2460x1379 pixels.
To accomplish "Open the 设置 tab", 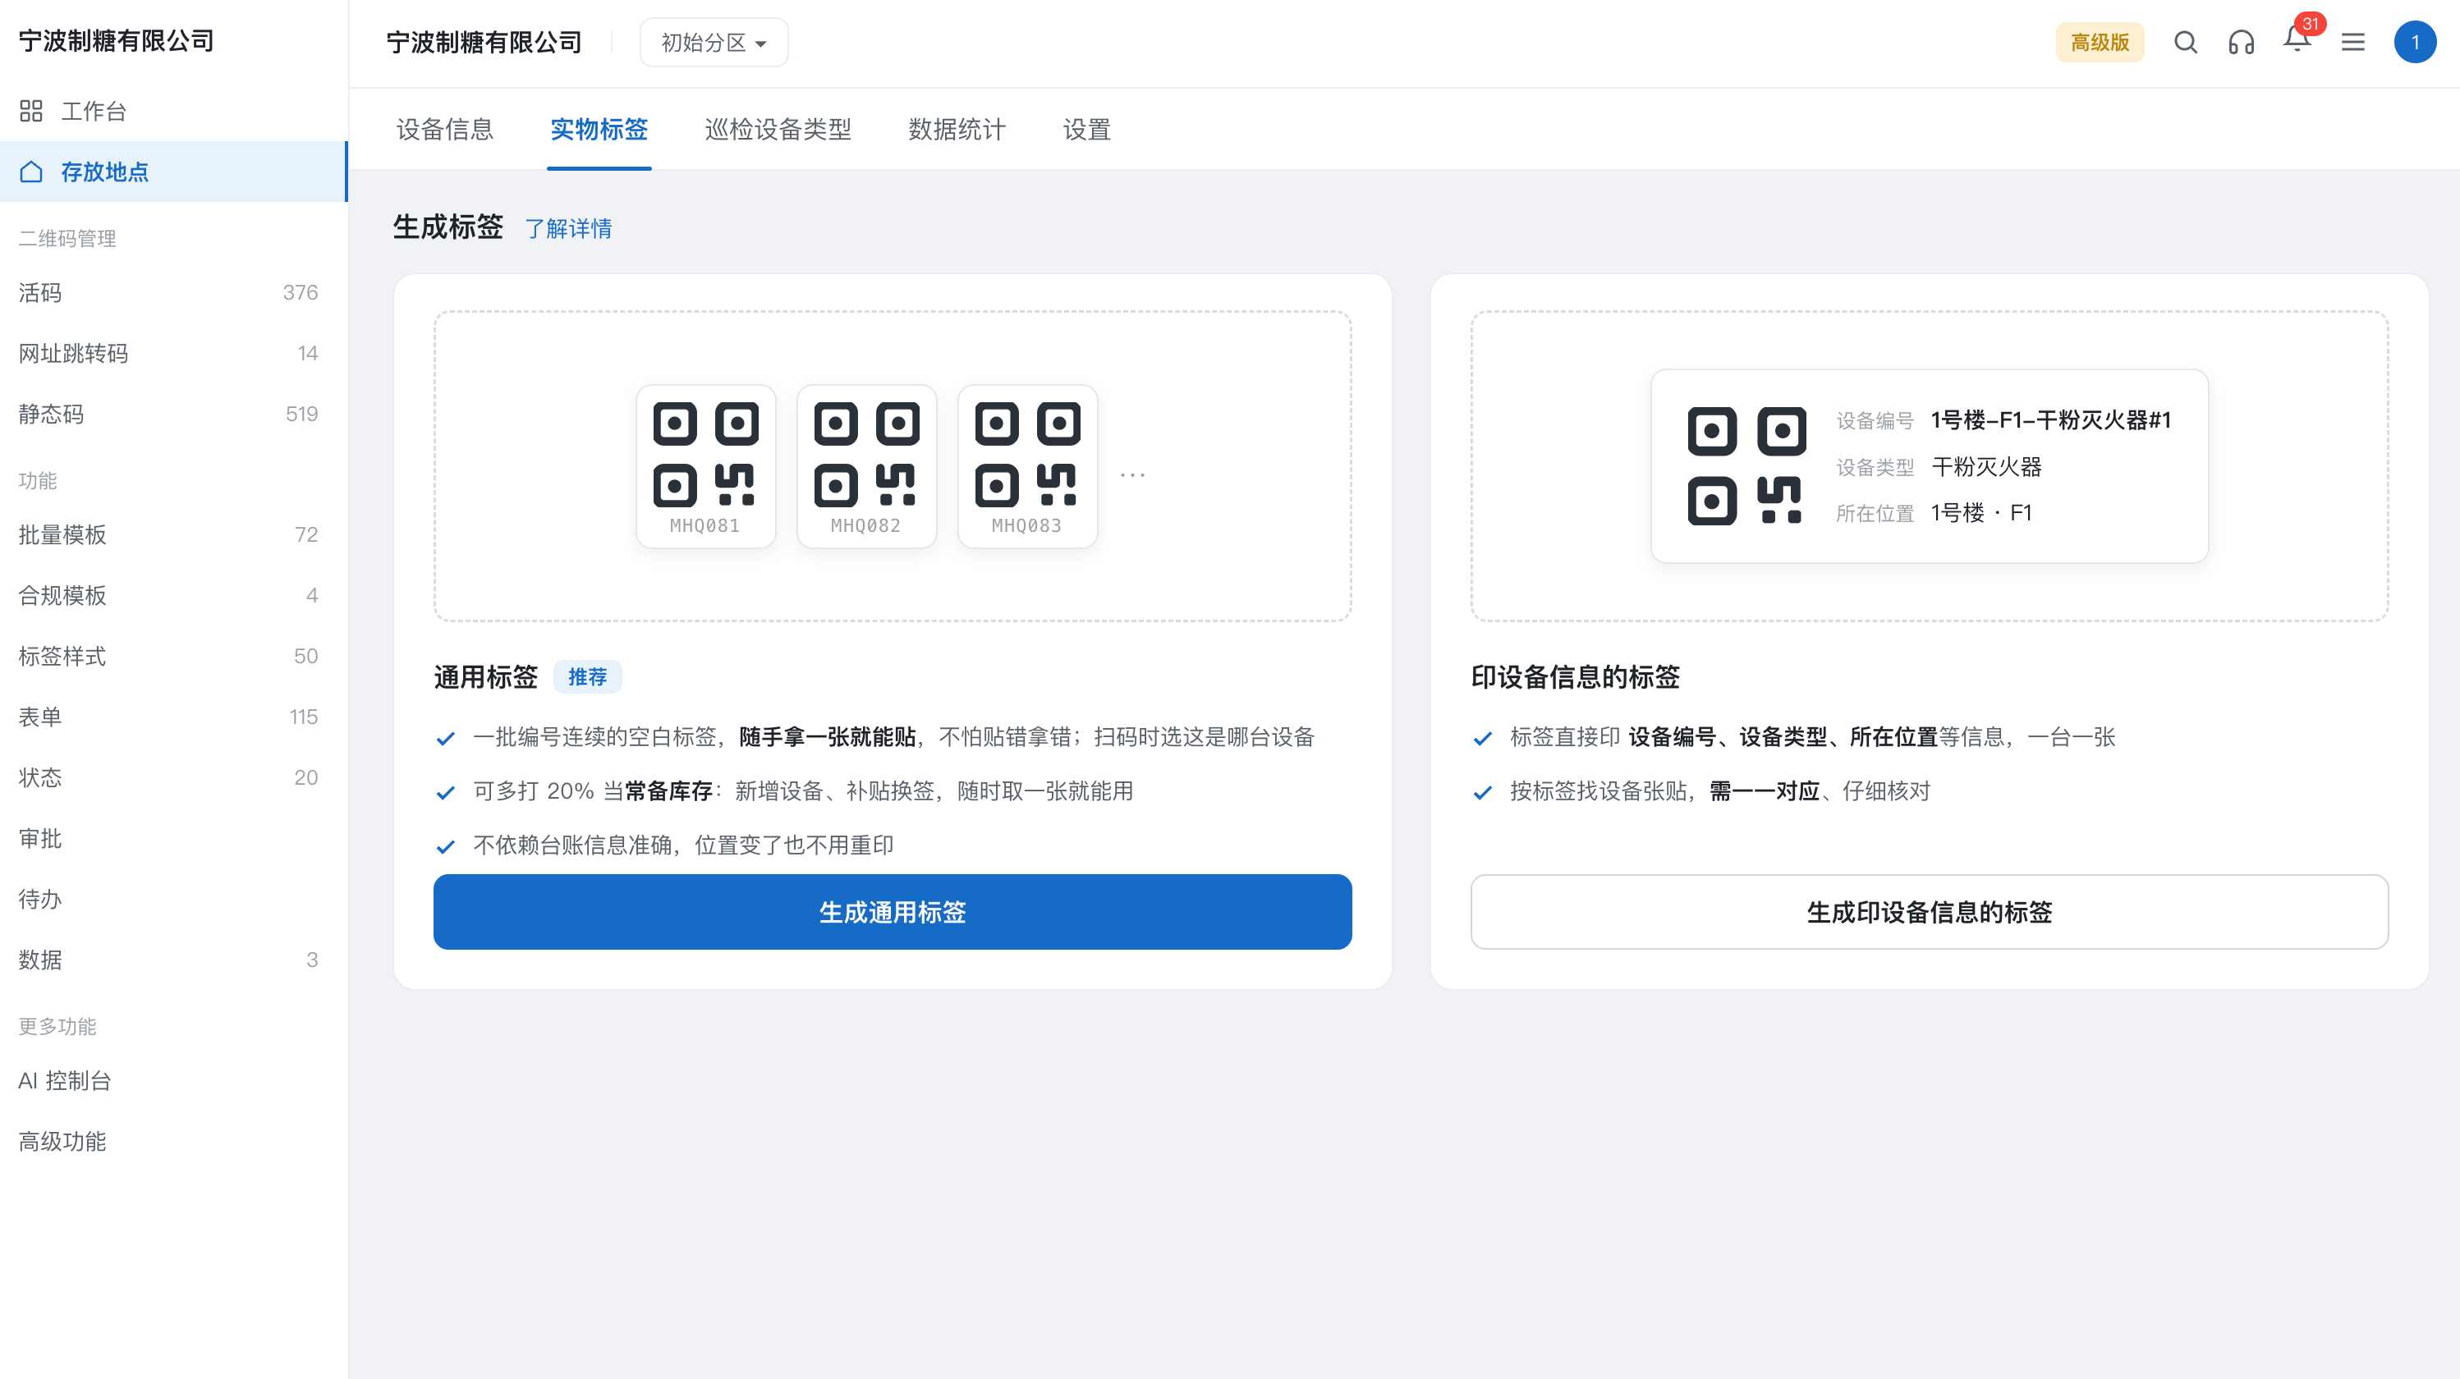I will pos(1087,129).
